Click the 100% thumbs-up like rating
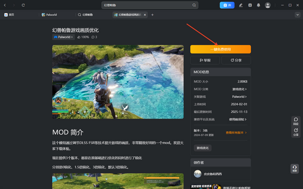The image size is (303, 189). (x=83, y=37)
